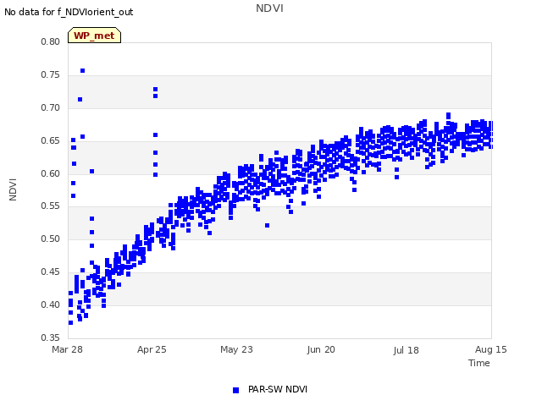Click the WP_met label box
542x406 pixels.
pos(94,36)
